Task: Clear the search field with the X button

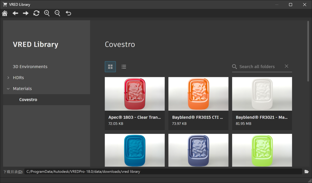Action: tap(286, 66)
